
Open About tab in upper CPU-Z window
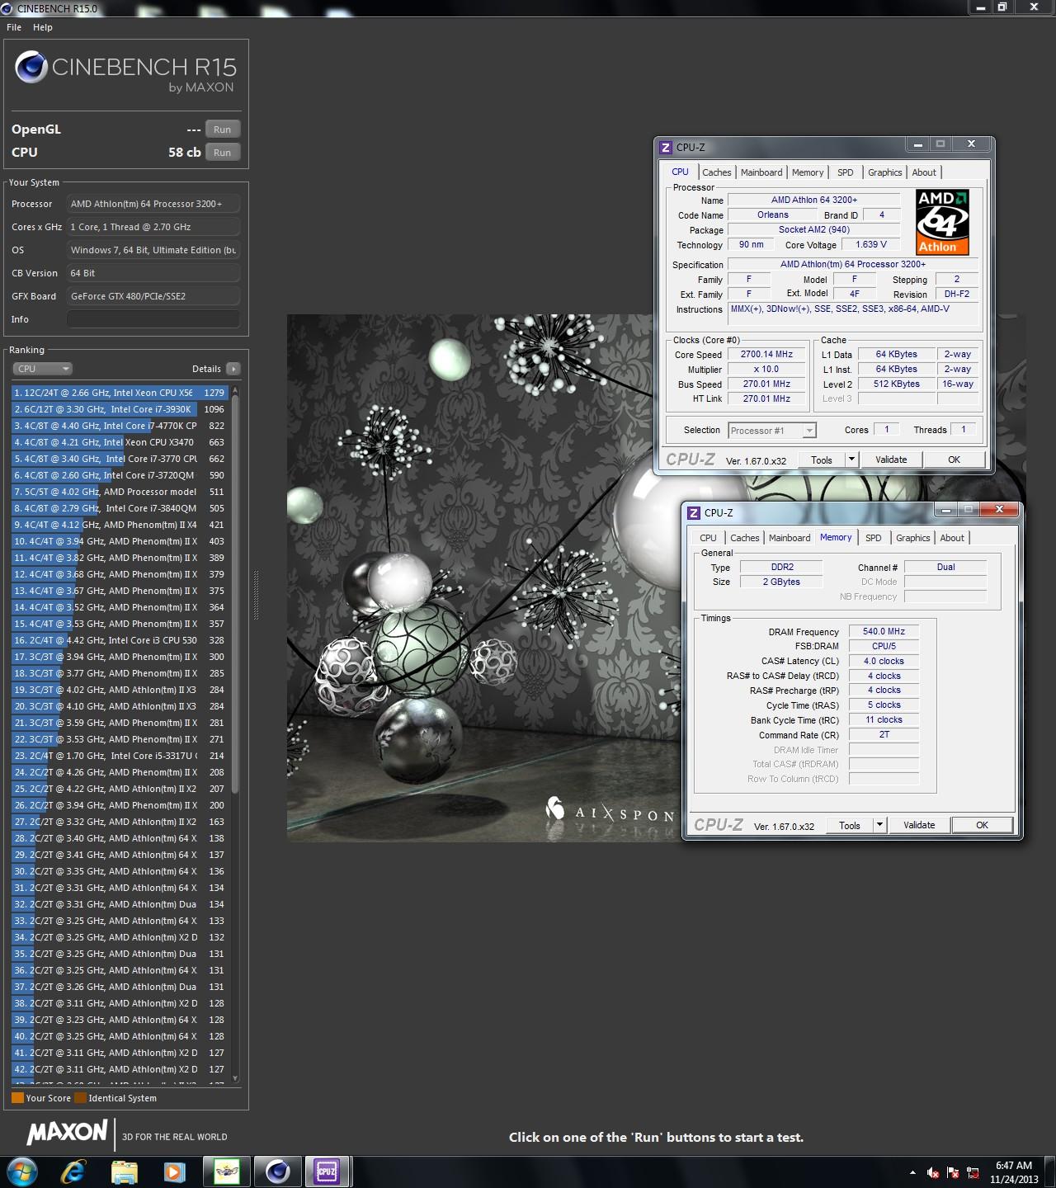(x=924, y=172)
